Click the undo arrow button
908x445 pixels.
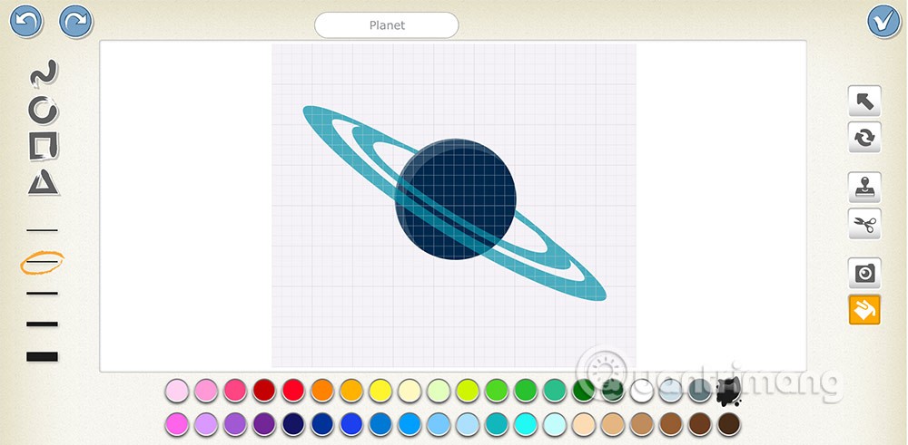(x=26, y=22)
